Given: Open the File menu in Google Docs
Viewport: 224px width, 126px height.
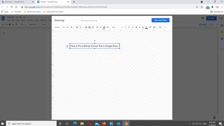Looking at the screenshot, I should (x=8, y=20).
